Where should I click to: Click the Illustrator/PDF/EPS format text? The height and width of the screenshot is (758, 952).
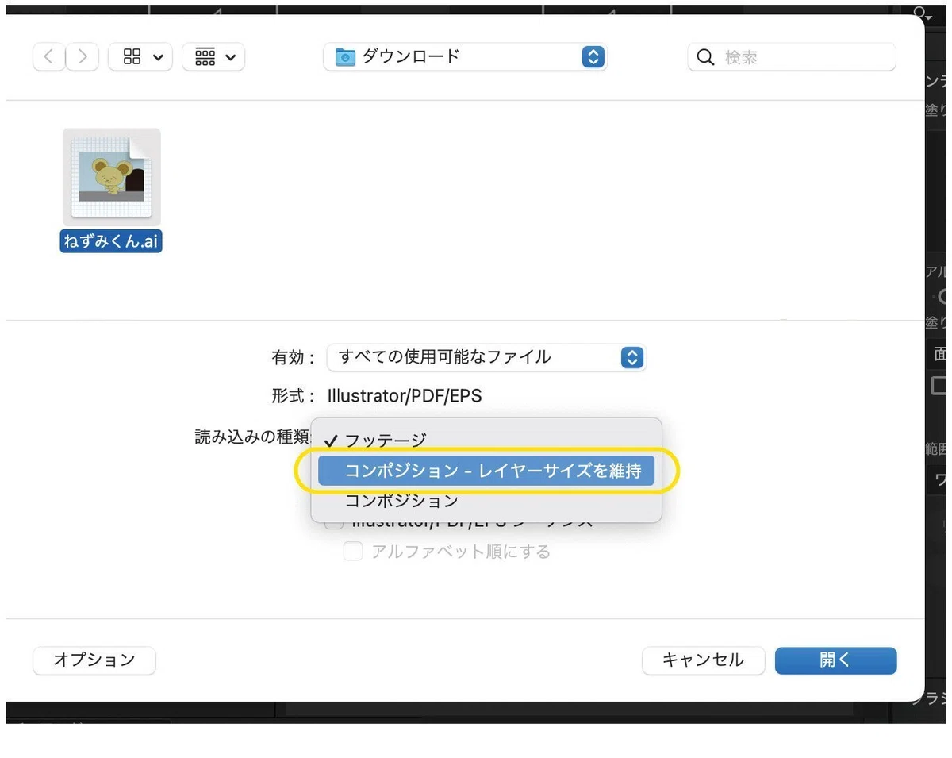click(x=405, y=395)
